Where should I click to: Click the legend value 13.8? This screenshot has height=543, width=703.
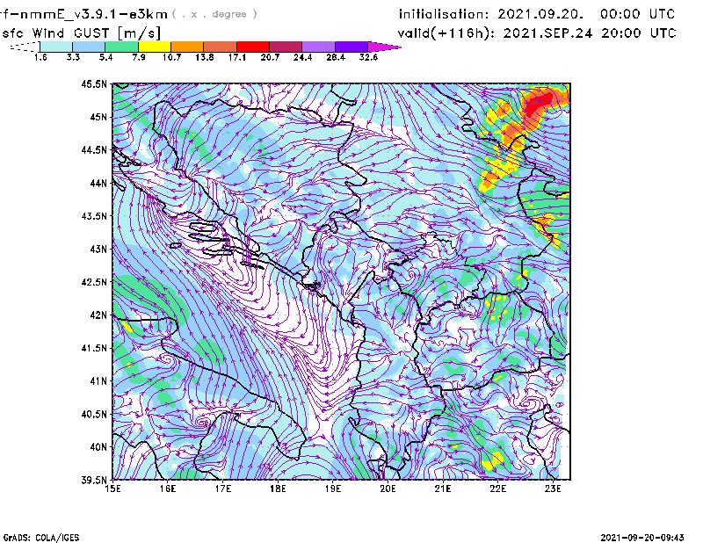[205, 57]
